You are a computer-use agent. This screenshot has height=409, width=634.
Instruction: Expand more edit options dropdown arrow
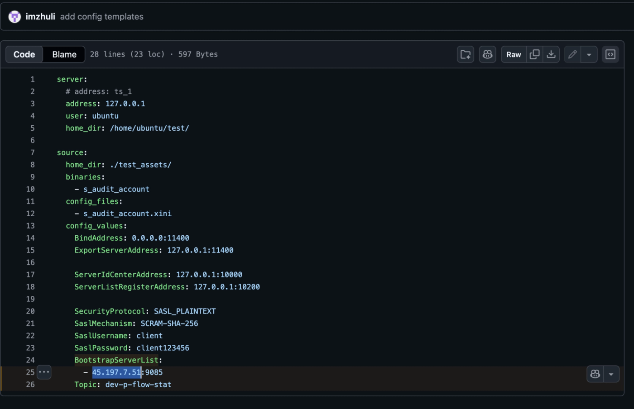click(x=589, y=54)
